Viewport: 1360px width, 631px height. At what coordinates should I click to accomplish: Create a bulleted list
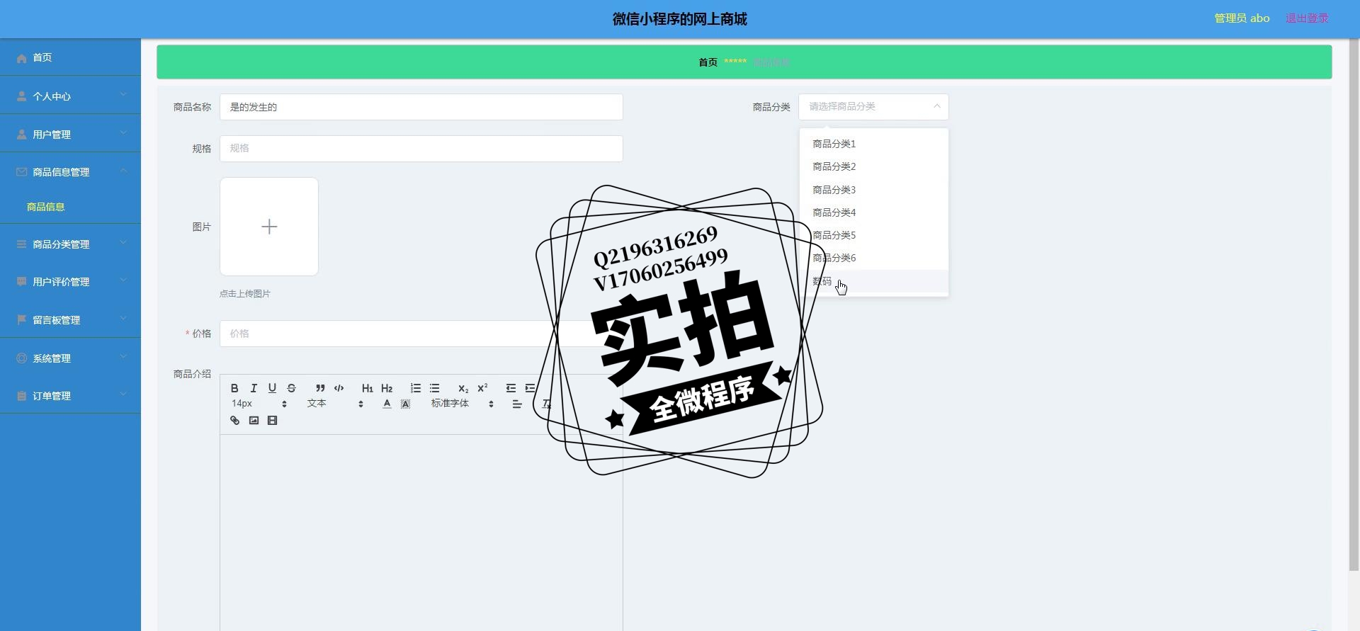point(435,388)
